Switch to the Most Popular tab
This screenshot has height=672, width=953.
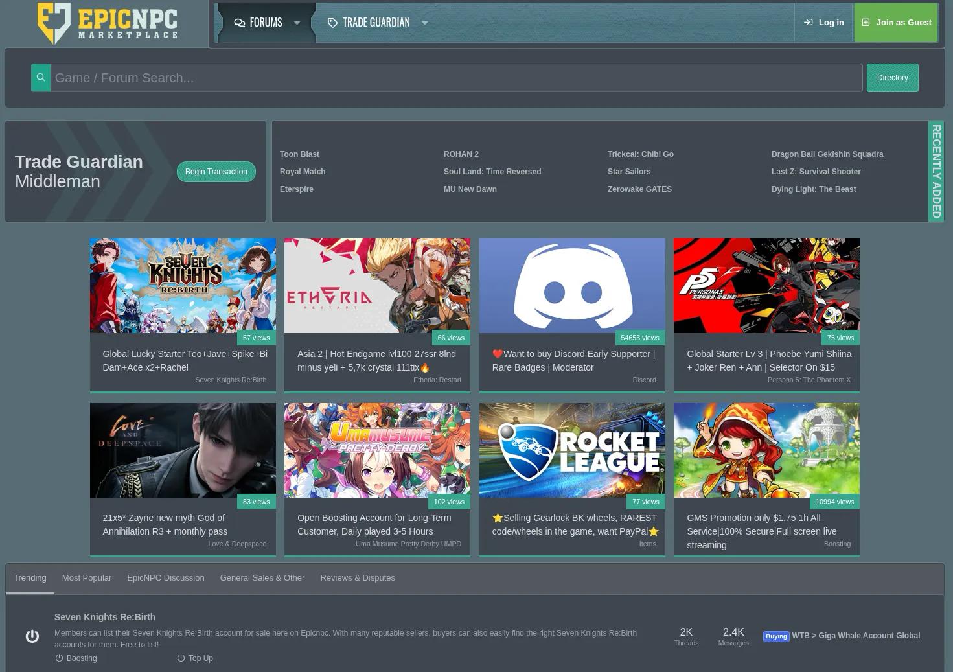[x=87, y=578]
